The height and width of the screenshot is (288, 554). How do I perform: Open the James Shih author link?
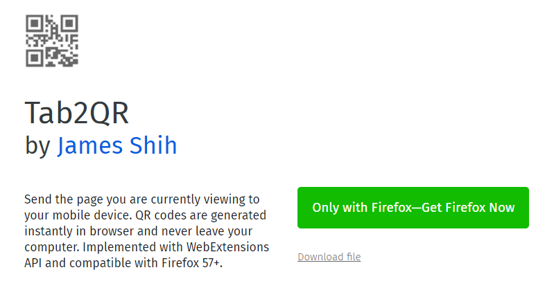[x=117, y=145]
